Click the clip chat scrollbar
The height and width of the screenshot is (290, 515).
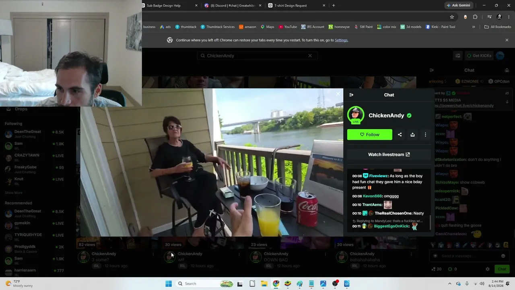(x=430, y=222)
